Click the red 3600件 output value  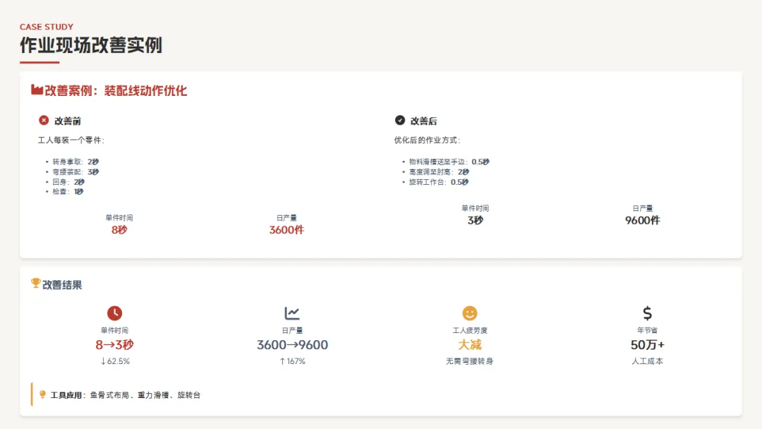[x=286, y=230]
